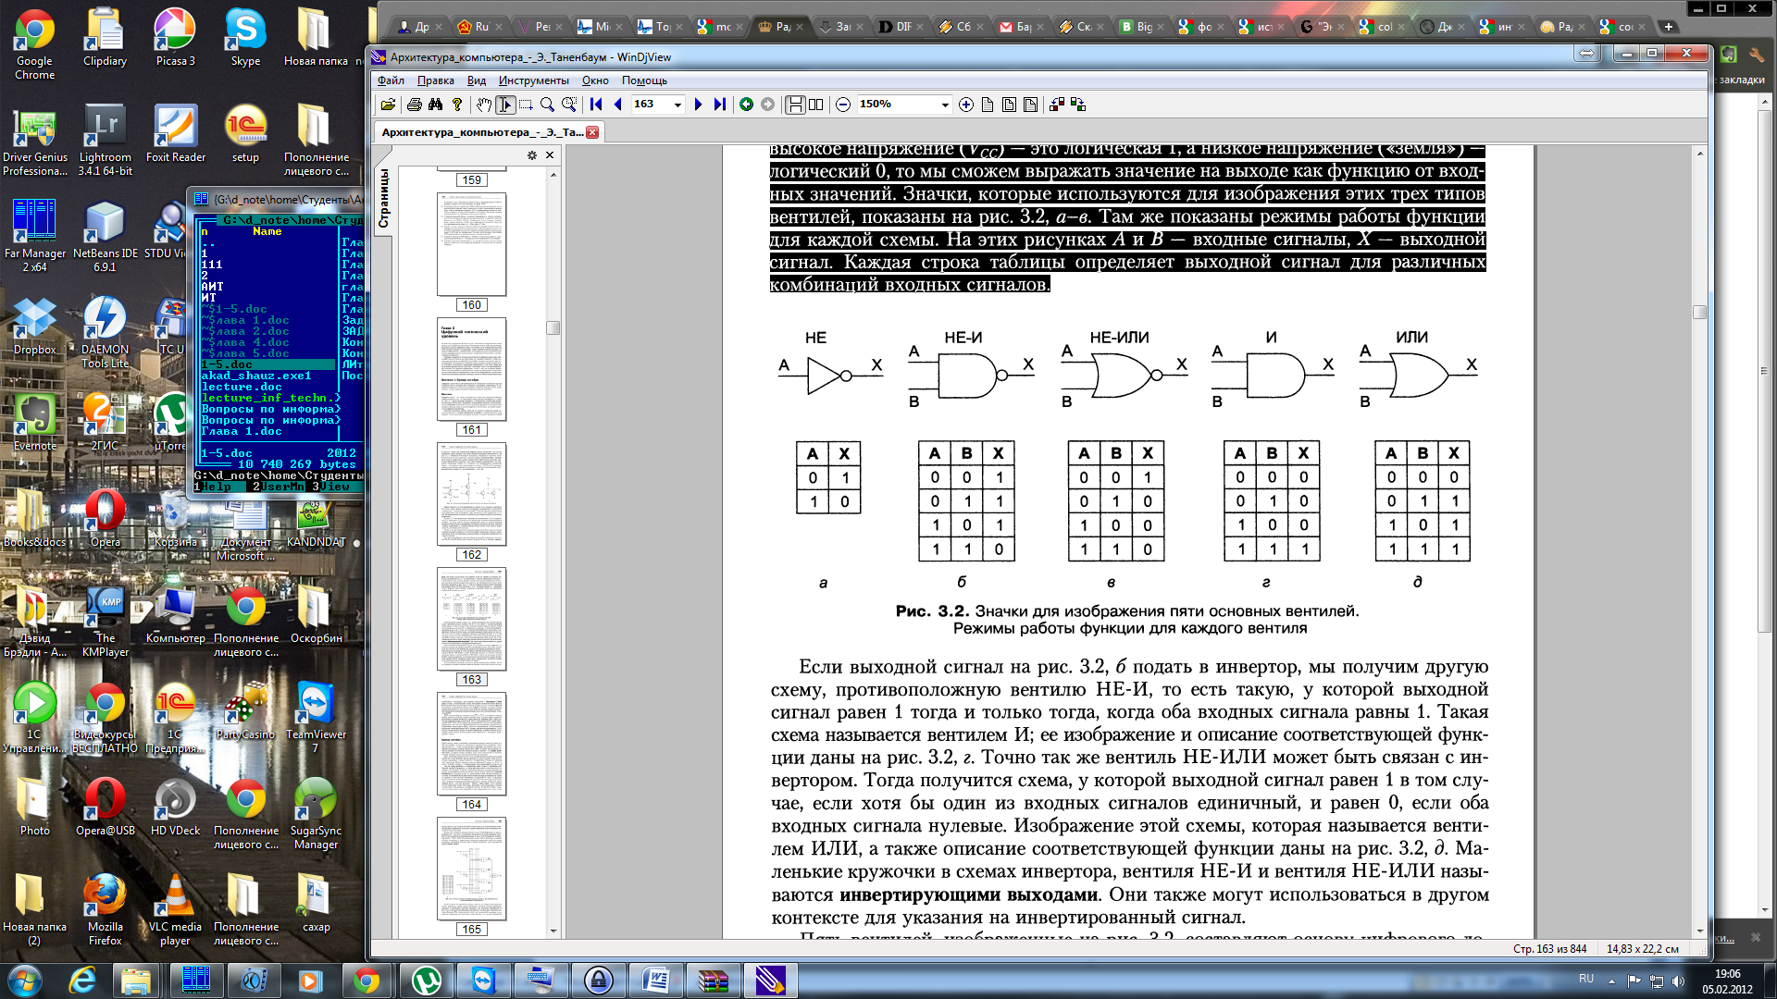Click the Help question mark icon

pyautogui.click(x=456, y=105)
